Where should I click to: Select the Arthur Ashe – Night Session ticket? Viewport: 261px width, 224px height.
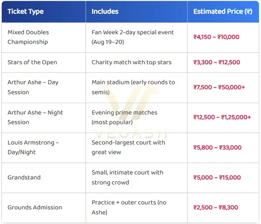click(35, 117)
